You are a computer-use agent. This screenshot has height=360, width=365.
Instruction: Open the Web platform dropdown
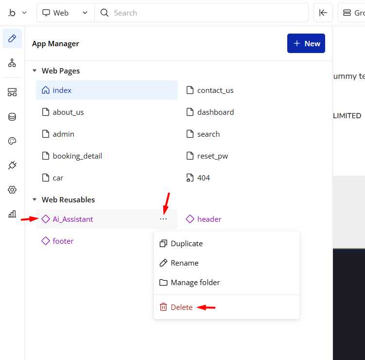click(x=65, y=13)
